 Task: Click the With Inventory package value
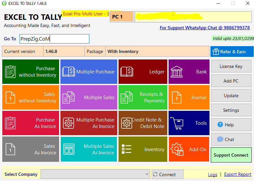[157, 51]
